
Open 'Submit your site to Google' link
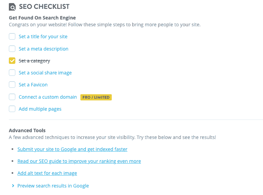coord(72,149)
